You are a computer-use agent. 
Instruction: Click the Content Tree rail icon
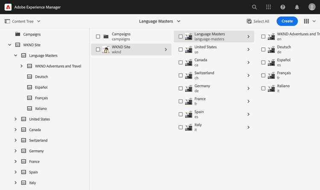coord(7,21)
